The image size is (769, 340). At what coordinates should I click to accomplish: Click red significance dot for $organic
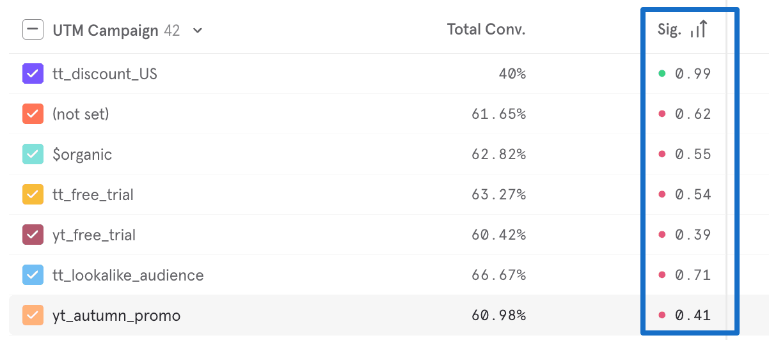(x=662, y=155)
